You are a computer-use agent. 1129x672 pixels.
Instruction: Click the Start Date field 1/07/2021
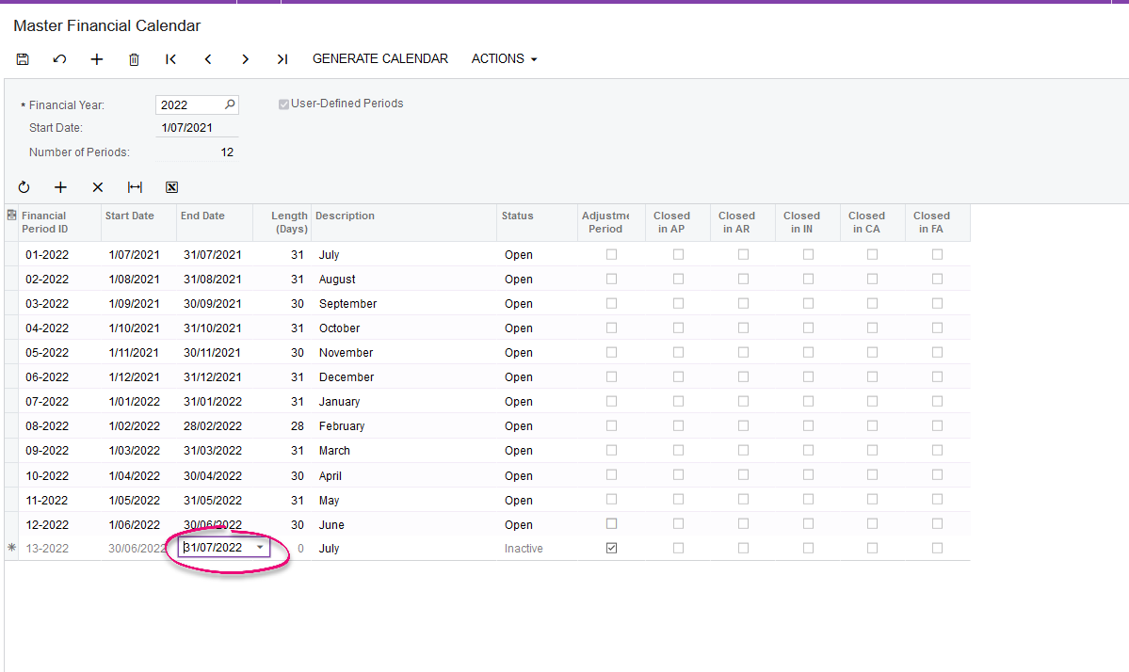pos(197,128)
